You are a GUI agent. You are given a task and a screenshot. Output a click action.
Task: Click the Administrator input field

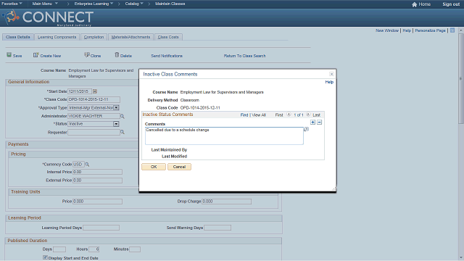coord(94,116)
